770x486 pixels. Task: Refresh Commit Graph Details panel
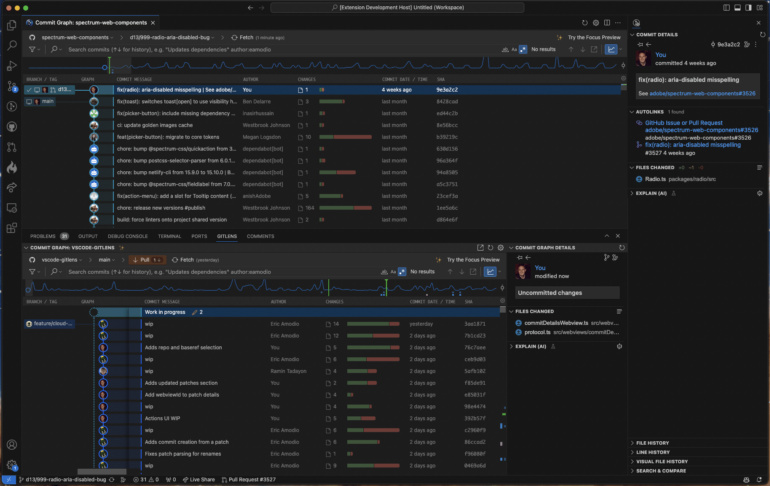tap(622, 248)
